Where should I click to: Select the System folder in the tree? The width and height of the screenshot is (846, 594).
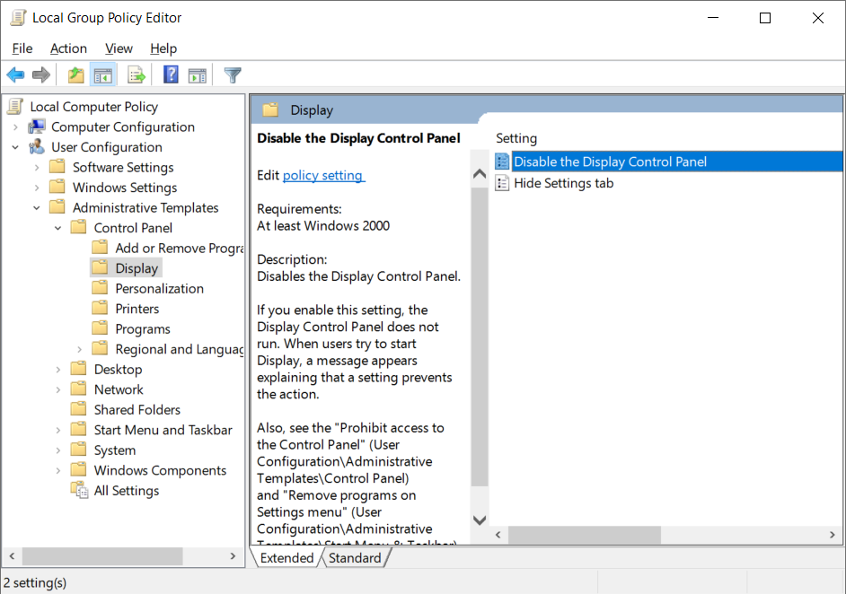coord(103,450)
